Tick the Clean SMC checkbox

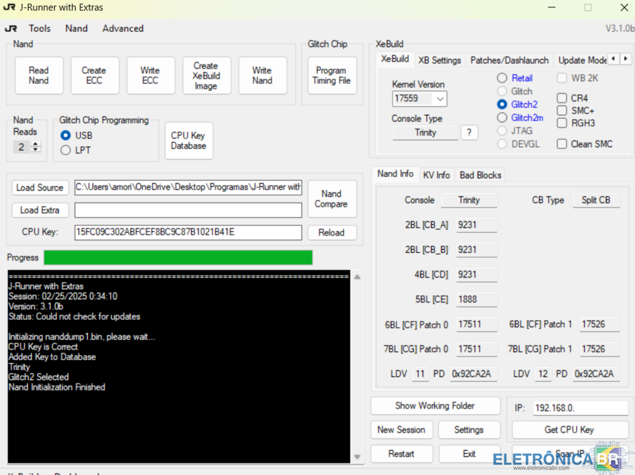[562, 144]
